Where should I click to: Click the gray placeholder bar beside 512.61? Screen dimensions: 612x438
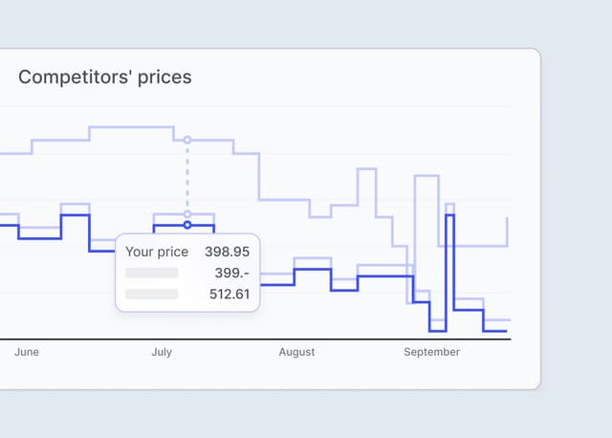[x=151, y=295]
